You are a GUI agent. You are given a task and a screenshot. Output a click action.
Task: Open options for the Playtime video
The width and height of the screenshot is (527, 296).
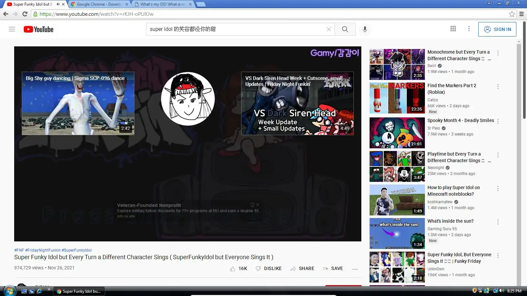click(x=498, y=155)
